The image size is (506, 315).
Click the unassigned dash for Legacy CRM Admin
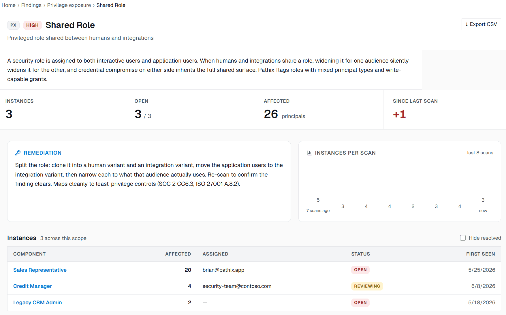[205, 303]
